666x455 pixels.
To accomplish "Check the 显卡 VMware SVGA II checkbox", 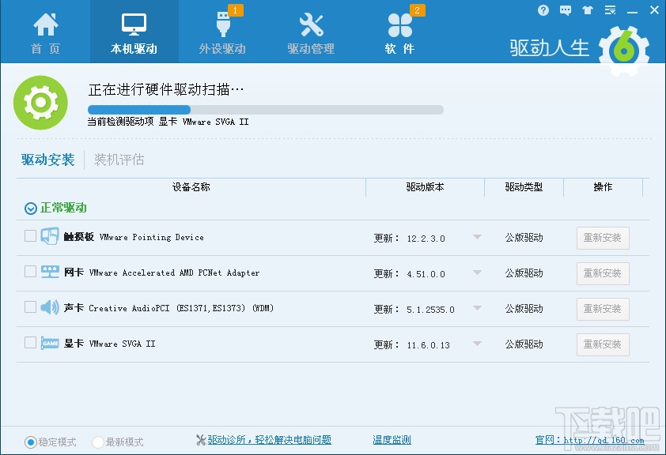I will [30, 342].
